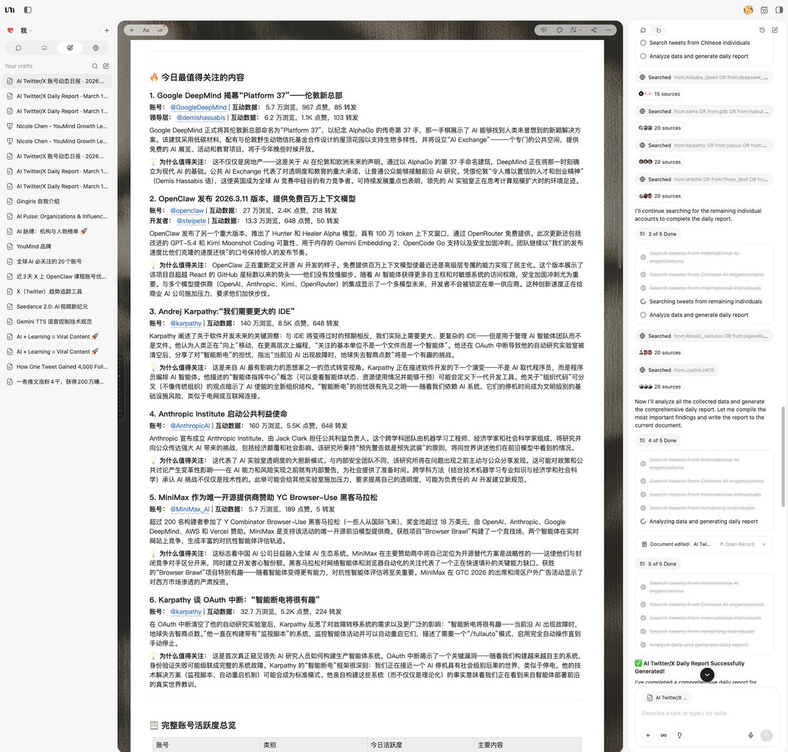Open the user avatar profile
788x752 pixels.
[x=748, y=10]
